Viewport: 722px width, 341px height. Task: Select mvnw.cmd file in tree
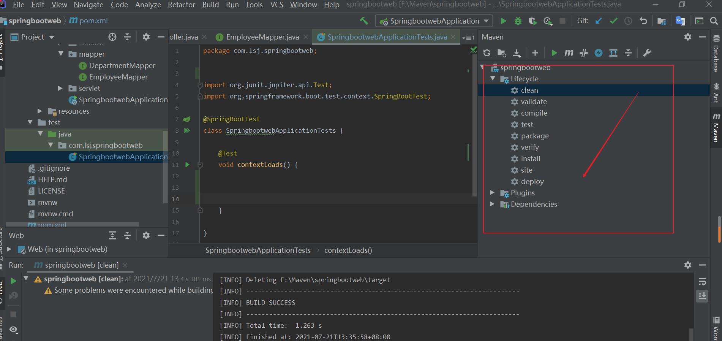55,214
